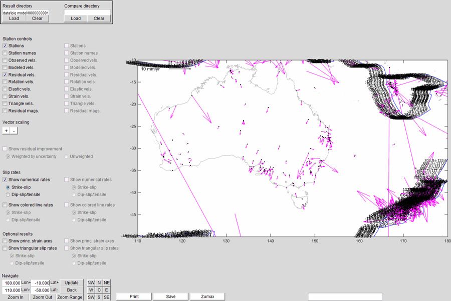This screenshot has height=301, width=451.
Task: Disable the checked Residual vels. checkbox
Action: tap(5, 74)
